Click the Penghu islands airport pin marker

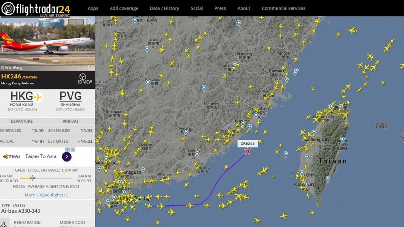click(286, 154)
